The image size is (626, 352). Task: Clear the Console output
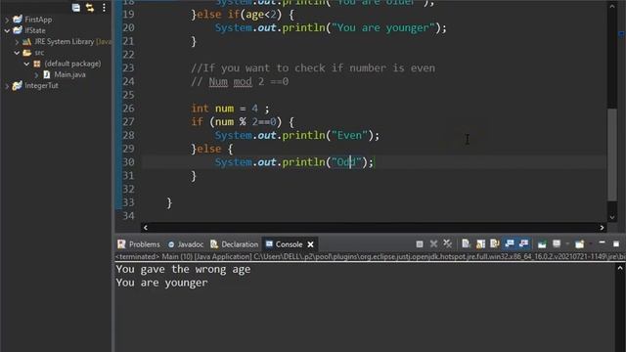(x=466, y=243)
